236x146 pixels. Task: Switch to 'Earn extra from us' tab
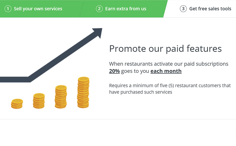tap(126, 9)
